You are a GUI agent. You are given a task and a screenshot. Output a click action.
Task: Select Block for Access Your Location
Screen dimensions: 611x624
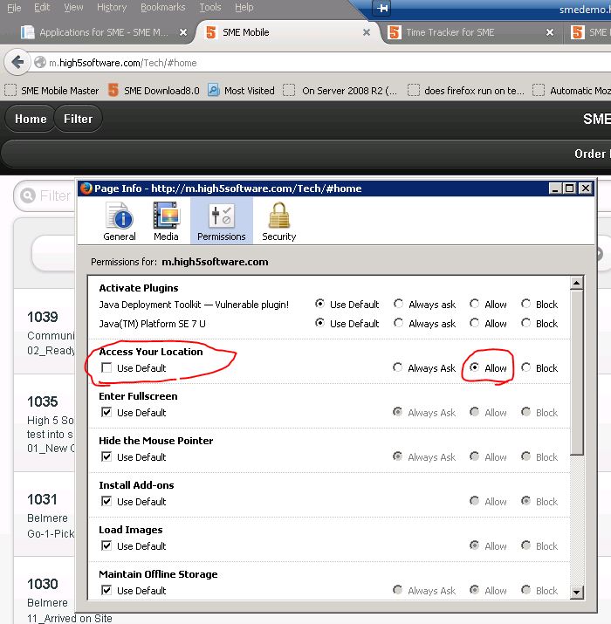pos(525,367)
